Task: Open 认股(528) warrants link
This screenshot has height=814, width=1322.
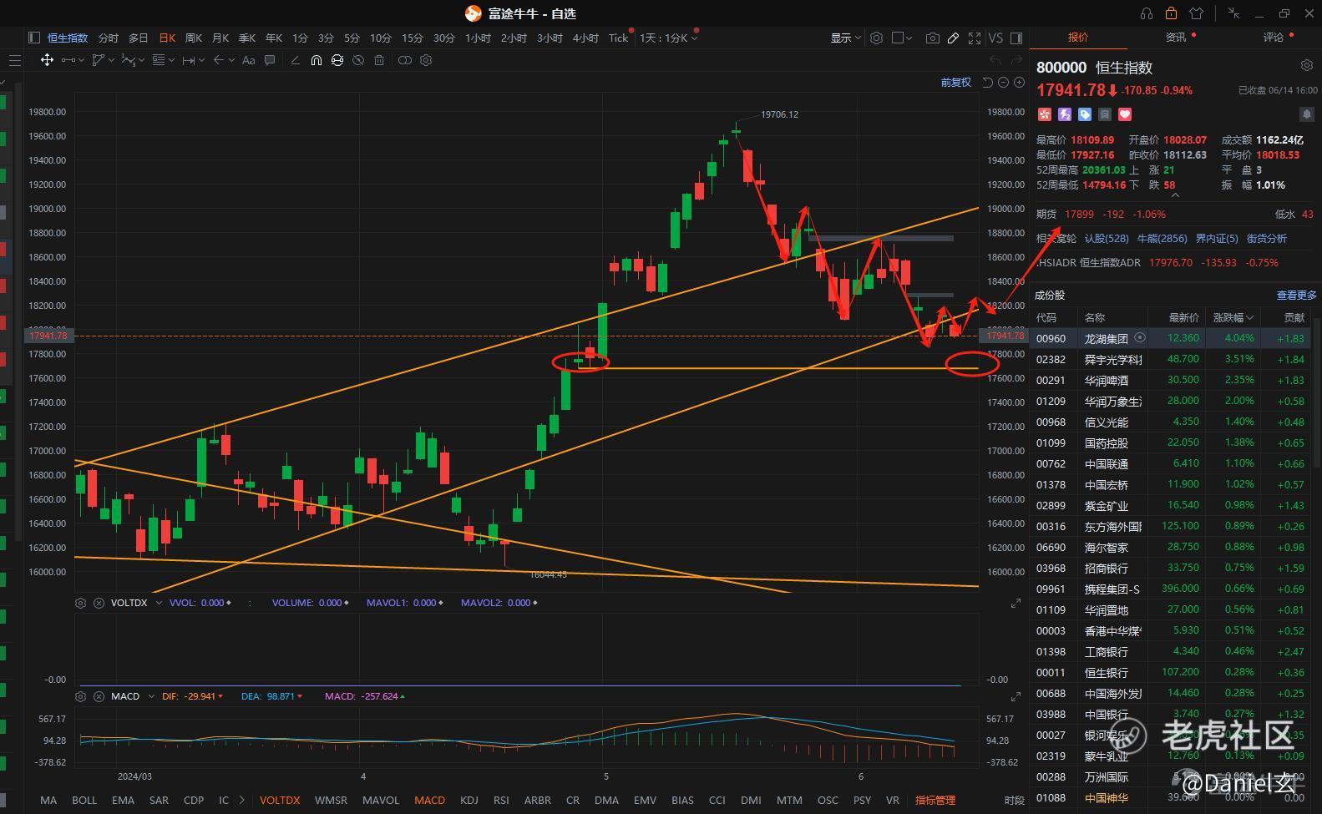Action: coord(1107,238)
